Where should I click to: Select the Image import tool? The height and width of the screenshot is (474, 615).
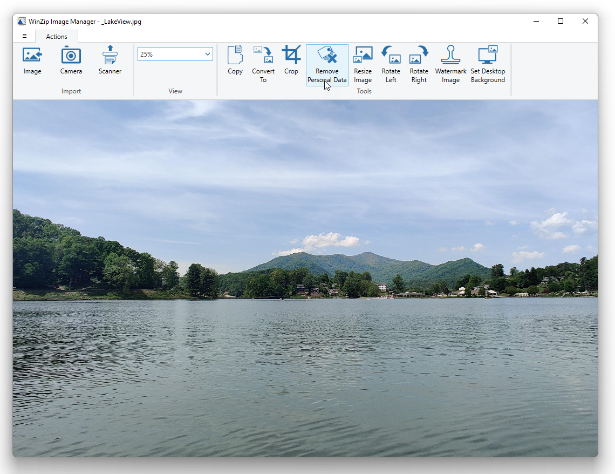32,59
